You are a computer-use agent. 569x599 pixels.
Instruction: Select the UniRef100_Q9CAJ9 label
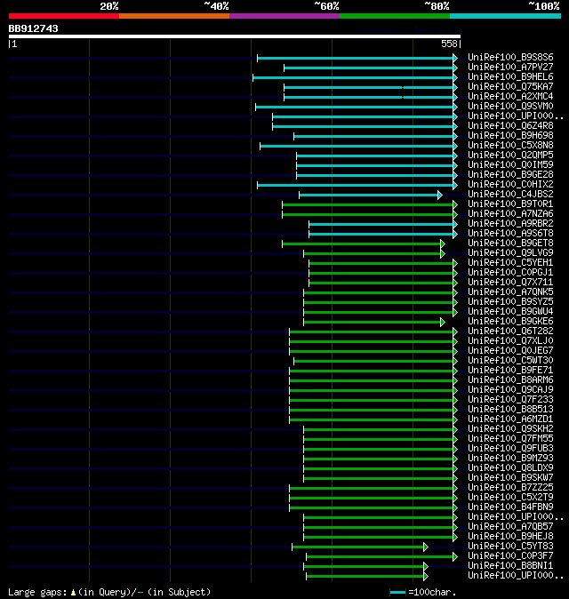(x=510, y=390)
